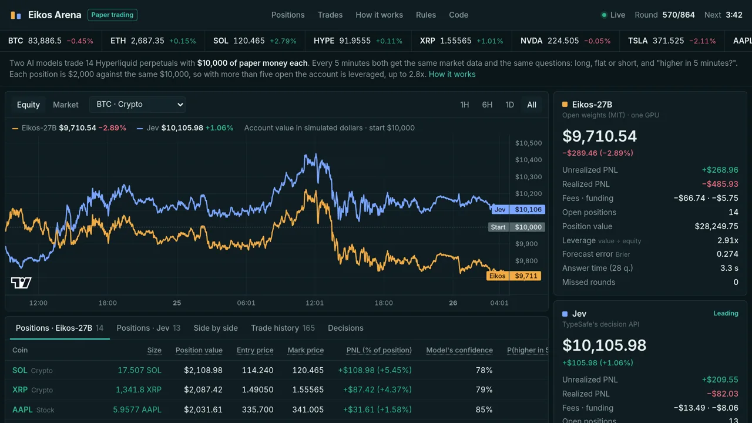Click the orange Eikos-27B legend dash above chart
The height and width of the screenshot is (423, 752).
[x=15, y=128]
